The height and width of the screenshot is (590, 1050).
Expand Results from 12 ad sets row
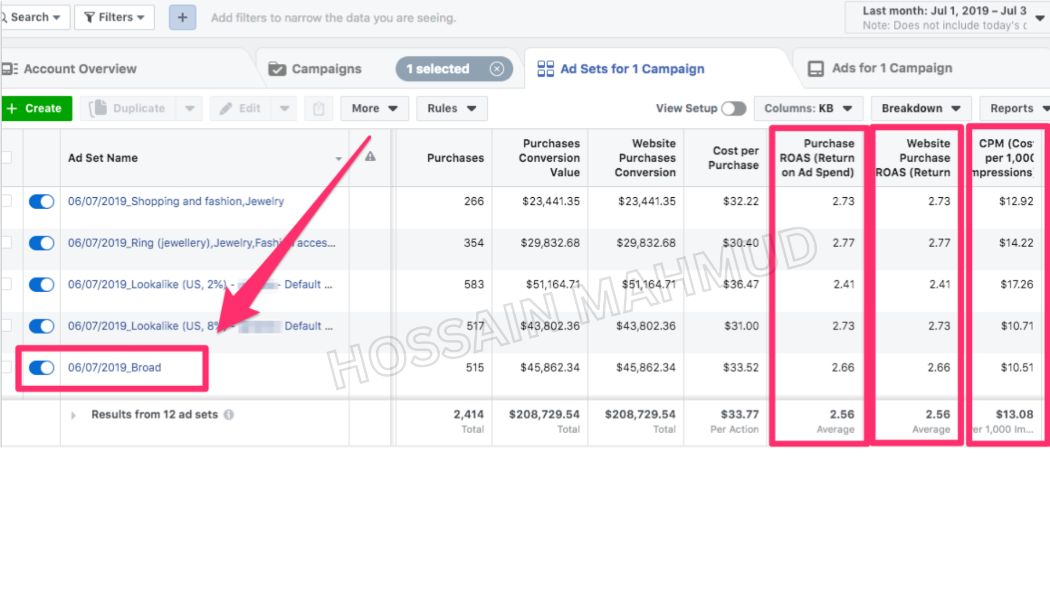pos(73,415)
